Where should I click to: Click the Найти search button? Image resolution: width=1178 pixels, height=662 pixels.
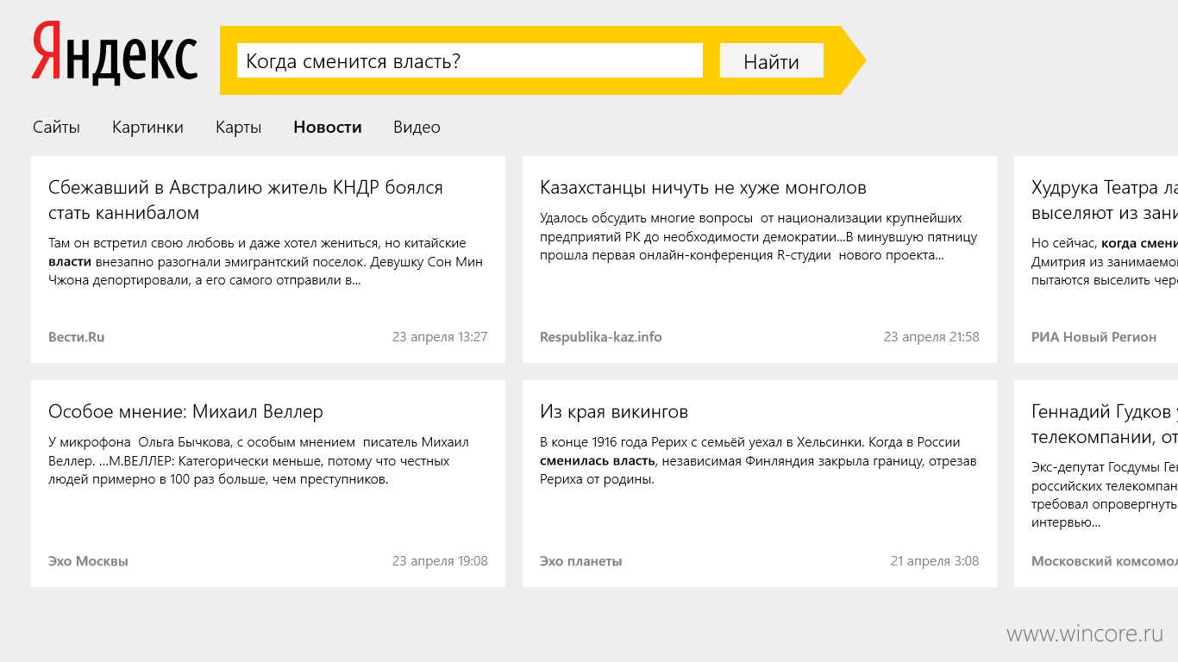(772, 60)
